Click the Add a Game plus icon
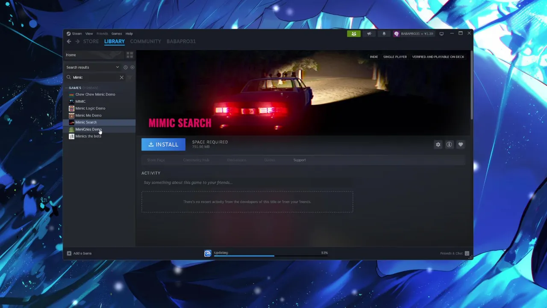This screenshot has width=547, height=308. (69, 253)
